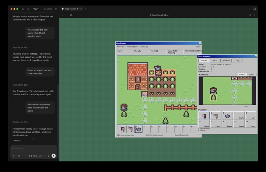Click the three-dots bubble above the input

pyautogui.click(x=34, y=139)
